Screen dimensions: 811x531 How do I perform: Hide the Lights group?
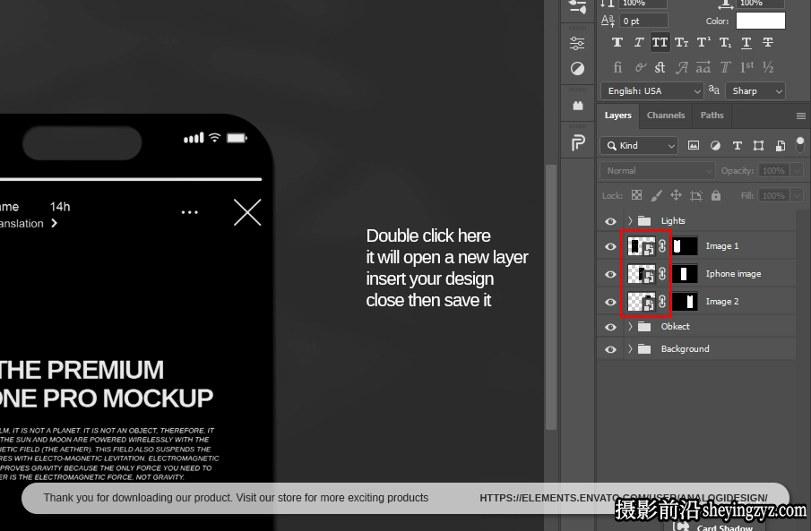pyautogui.click(x=610, y=221)
